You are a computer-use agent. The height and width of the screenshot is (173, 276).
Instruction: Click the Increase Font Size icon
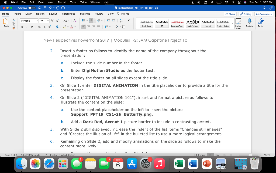52,21
